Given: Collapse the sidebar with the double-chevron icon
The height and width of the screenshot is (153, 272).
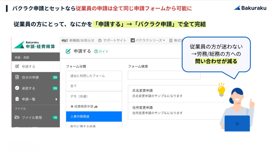Looking at the screenshot, I should (63, 40).
